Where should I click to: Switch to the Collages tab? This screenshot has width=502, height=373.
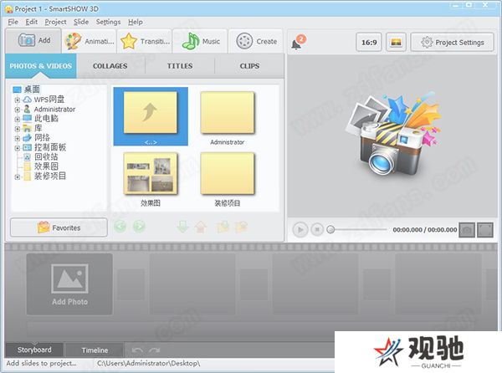click(x=110, y=66)
